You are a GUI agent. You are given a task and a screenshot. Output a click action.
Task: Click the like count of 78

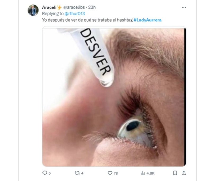pos(116,173)
